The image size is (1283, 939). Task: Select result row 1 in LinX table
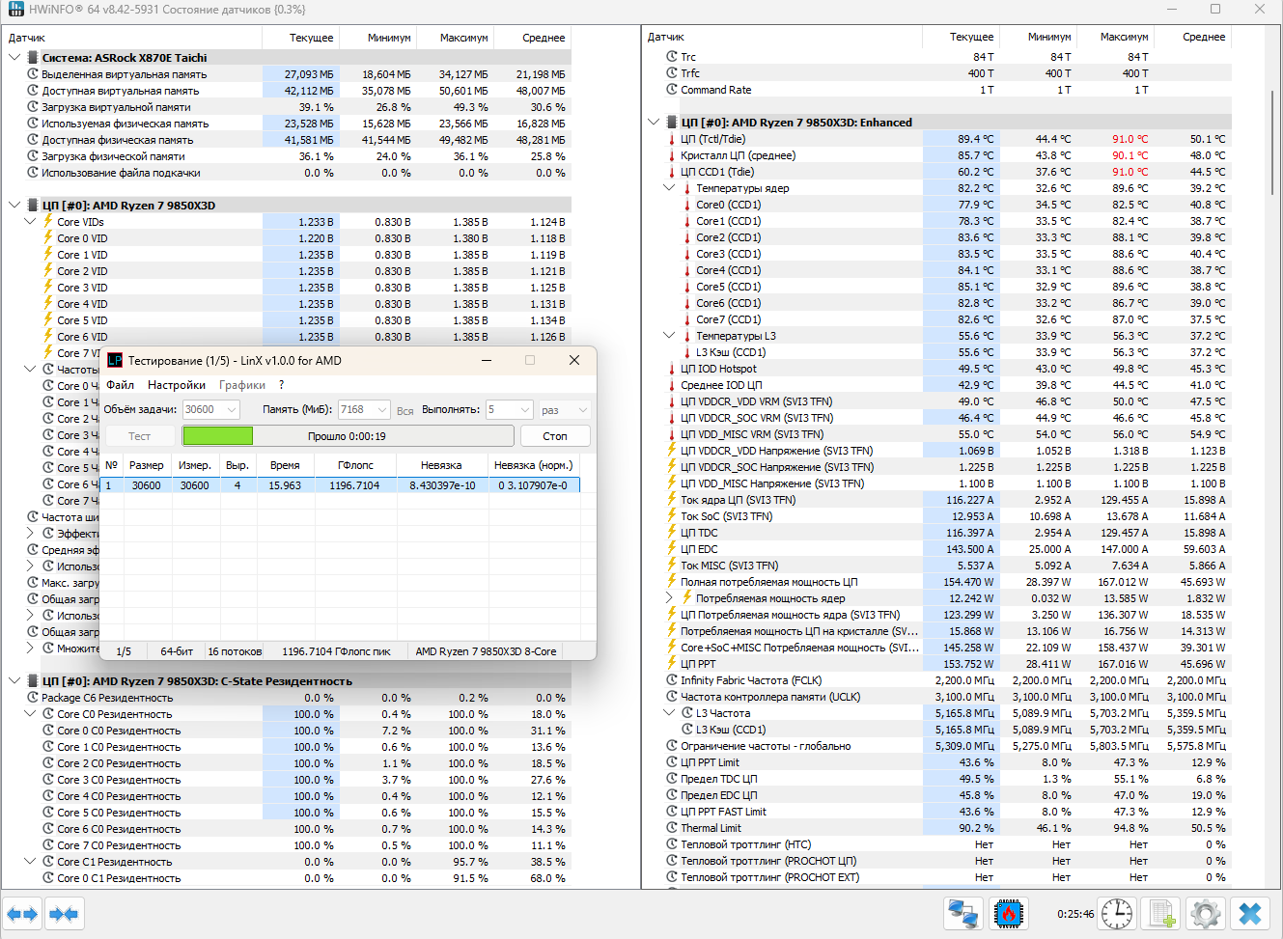(342, 485)
